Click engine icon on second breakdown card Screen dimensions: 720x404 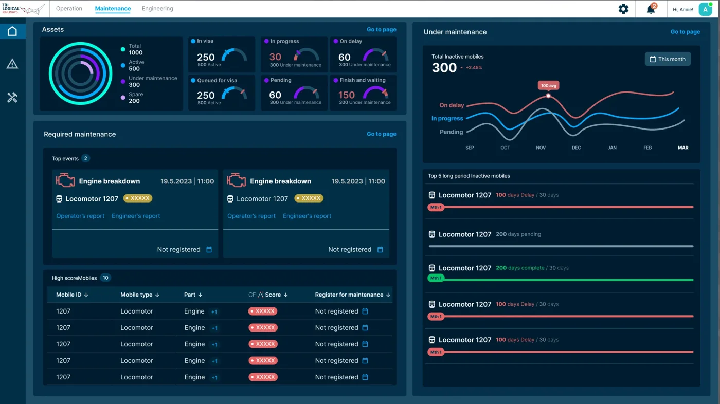pyautogui.click(x=237, y=180)
